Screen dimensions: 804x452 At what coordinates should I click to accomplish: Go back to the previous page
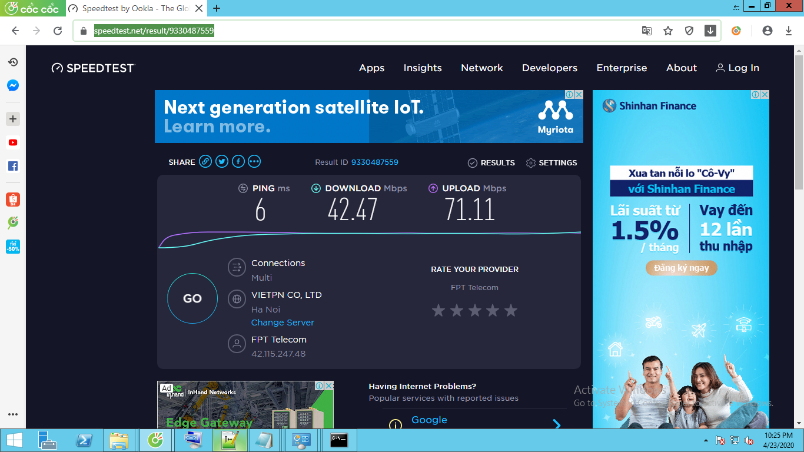pyautogui.click(x=15, y=31)
